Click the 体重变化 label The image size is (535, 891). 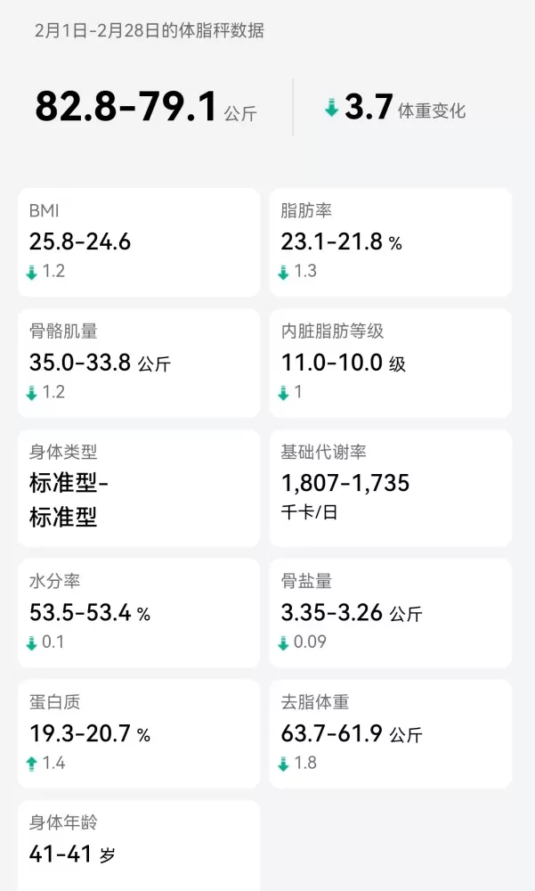pyautogui.click(x=432, y=111)
